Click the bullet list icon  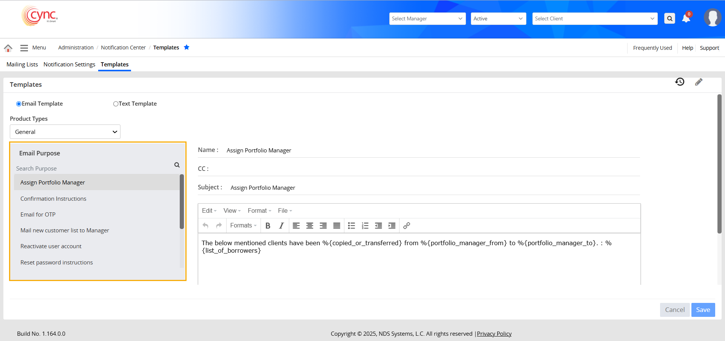click(351, 226)
